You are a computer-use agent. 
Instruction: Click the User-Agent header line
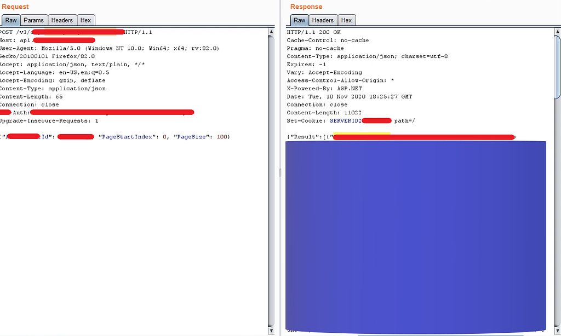110,48
